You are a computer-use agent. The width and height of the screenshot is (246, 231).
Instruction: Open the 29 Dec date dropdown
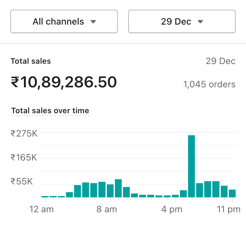pos(182,22)
